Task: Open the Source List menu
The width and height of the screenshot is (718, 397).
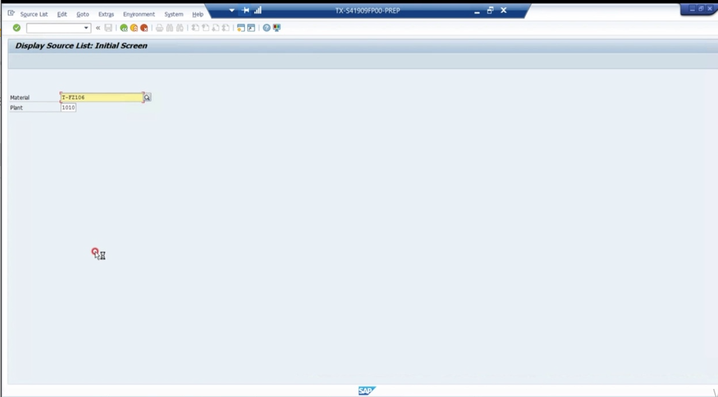Action: pyautogui.click(x=34, y=14)
